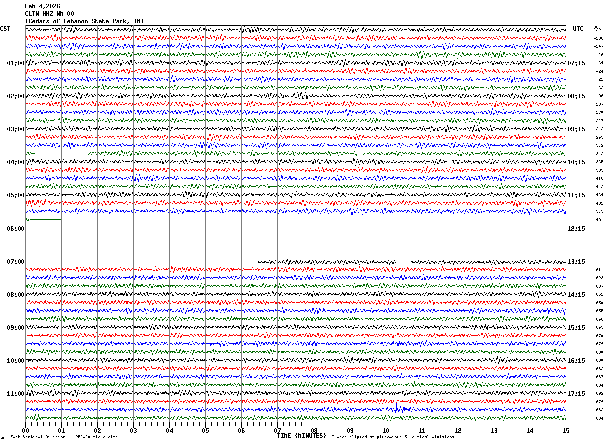Click the "04:00" CST time label
Screen dimensions: 606x444
click(x=15, y=162)
